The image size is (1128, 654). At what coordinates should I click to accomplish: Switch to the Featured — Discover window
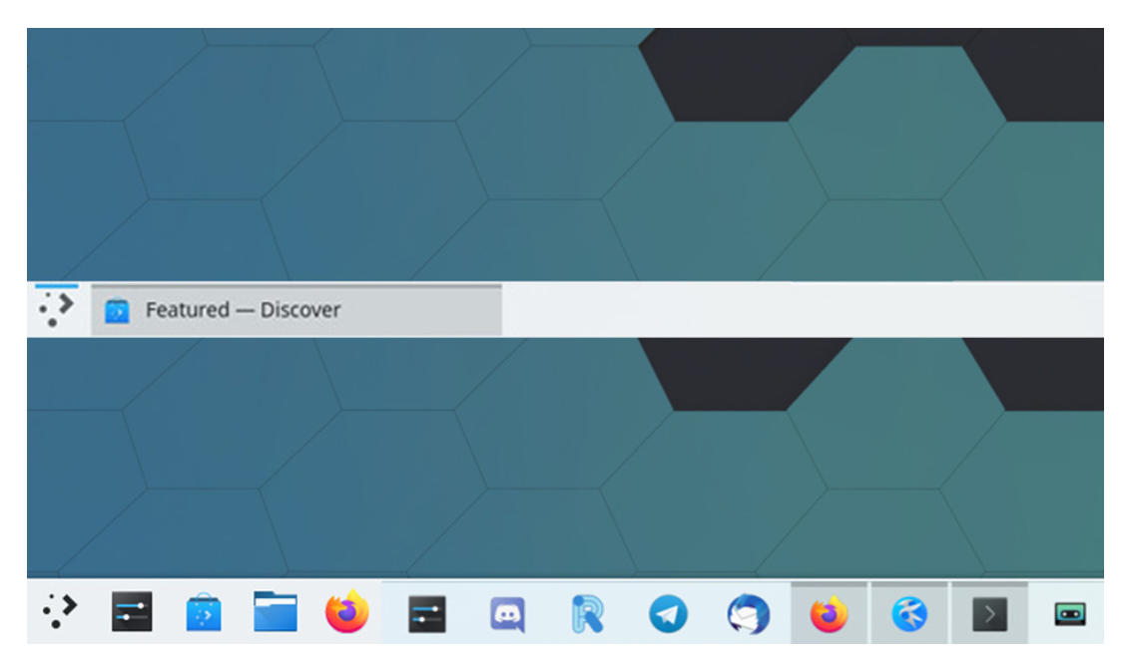click(x=250, y=309)
